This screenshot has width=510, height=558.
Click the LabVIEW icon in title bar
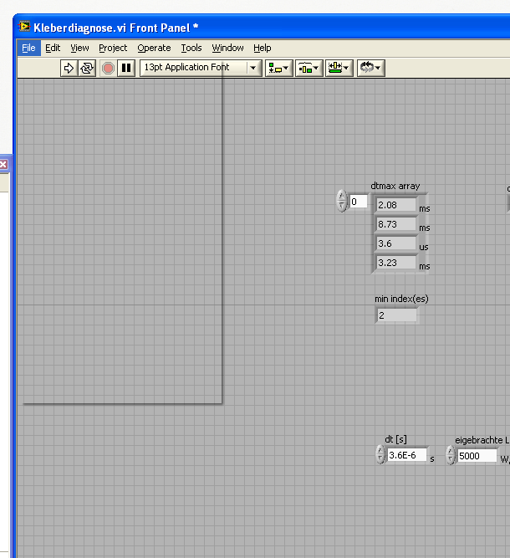24,27
